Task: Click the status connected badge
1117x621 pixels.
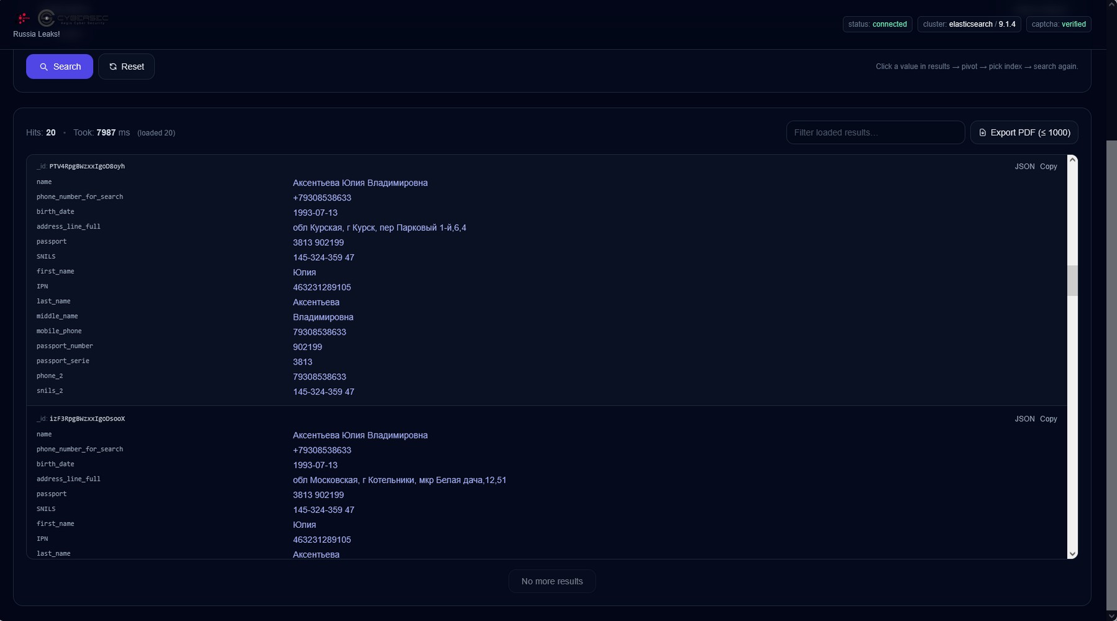Action: pyautogui.click(x=877, y=24)
